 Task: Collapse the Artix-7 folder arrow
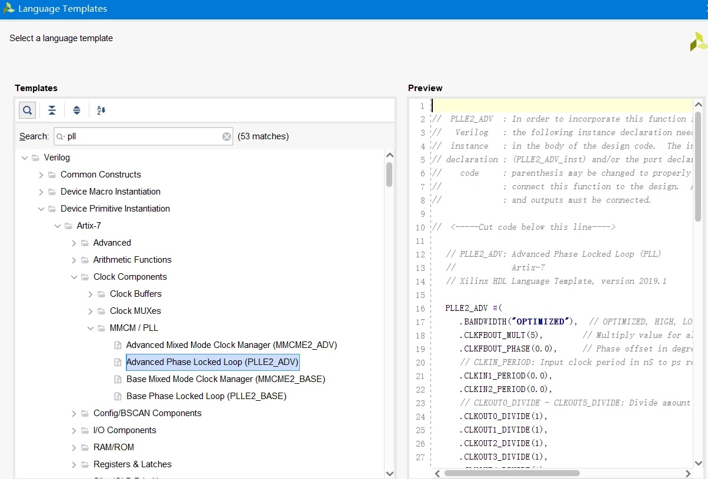coord(58,226)
